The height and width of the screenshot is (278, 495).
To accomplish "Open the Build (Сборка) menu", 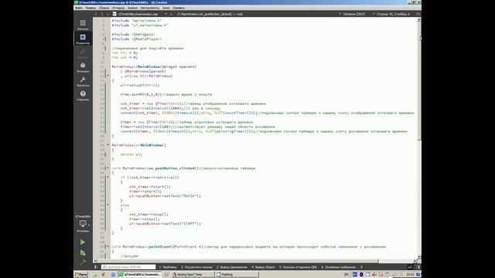I will pyautogui.click(x=104, y=8).
